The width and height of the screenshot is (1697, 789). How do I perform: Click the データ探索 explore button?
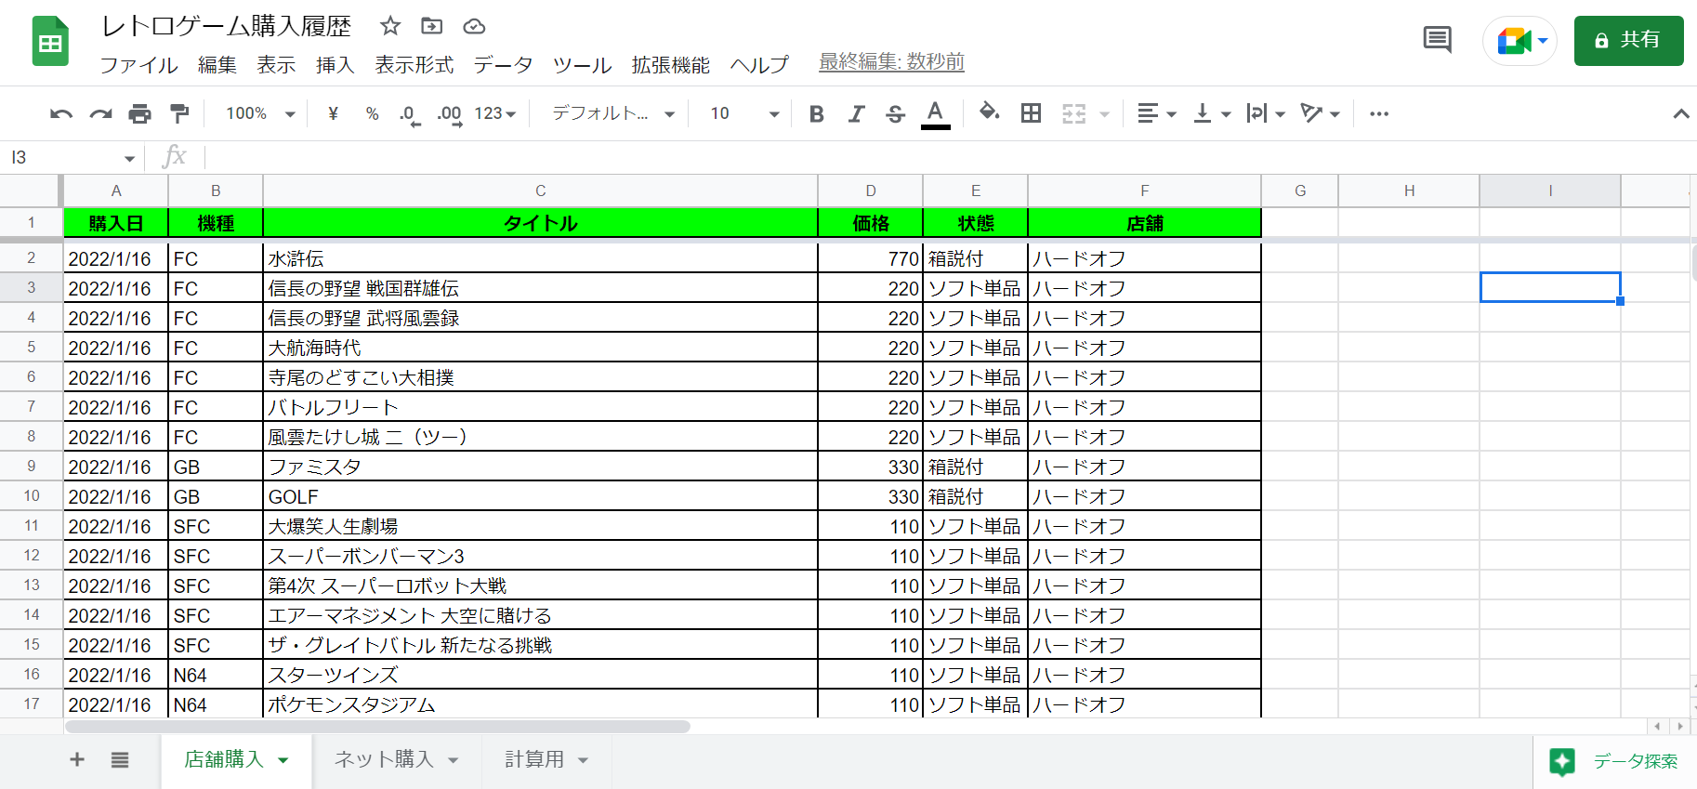tap(1614, 761)
